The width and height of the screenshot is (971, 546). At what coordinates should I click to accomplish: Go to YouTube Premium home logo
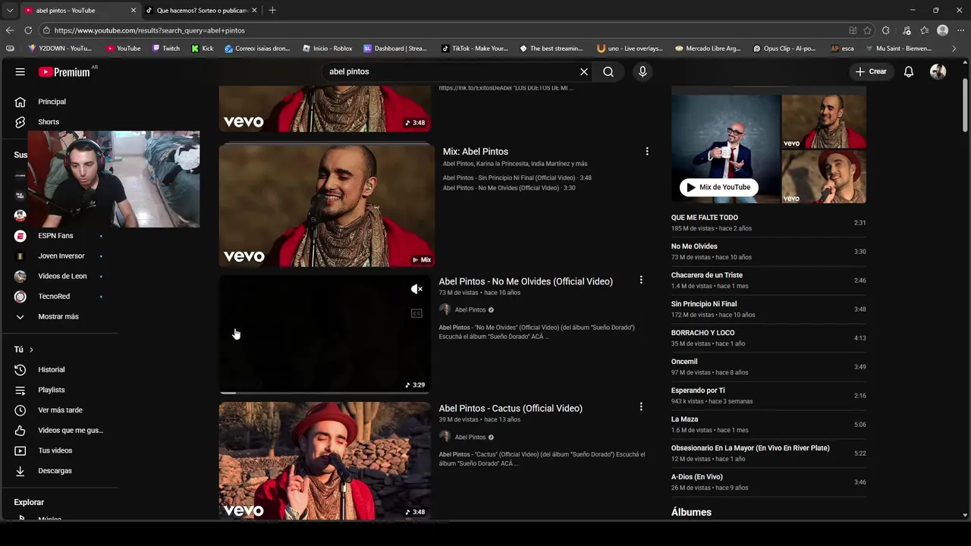point(64,71)
